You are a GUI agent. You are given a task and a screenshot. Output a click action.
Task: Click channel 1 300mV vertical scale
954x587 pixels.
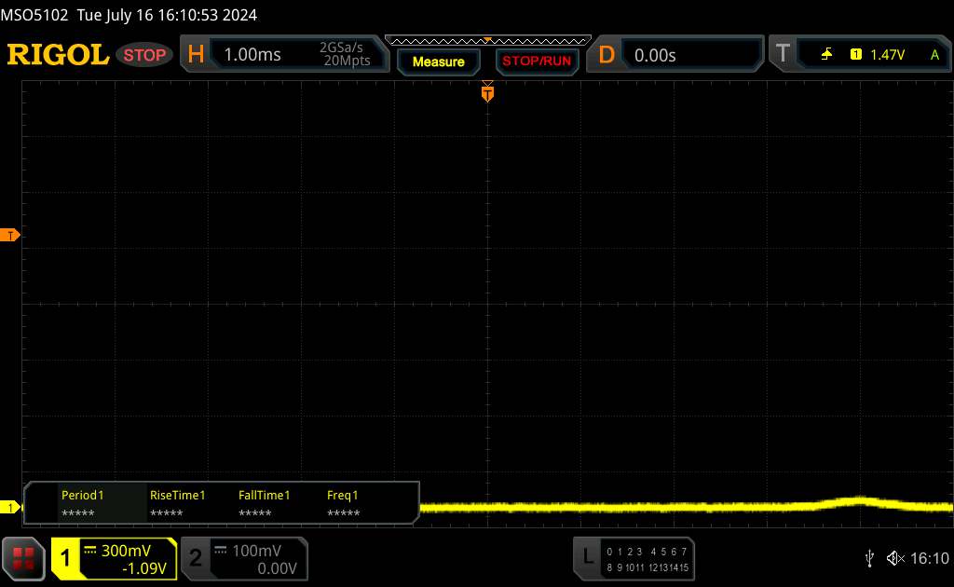point(126,551)
